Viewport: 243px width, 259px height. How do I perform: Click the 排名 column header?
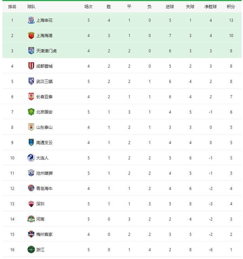(12, 7)
